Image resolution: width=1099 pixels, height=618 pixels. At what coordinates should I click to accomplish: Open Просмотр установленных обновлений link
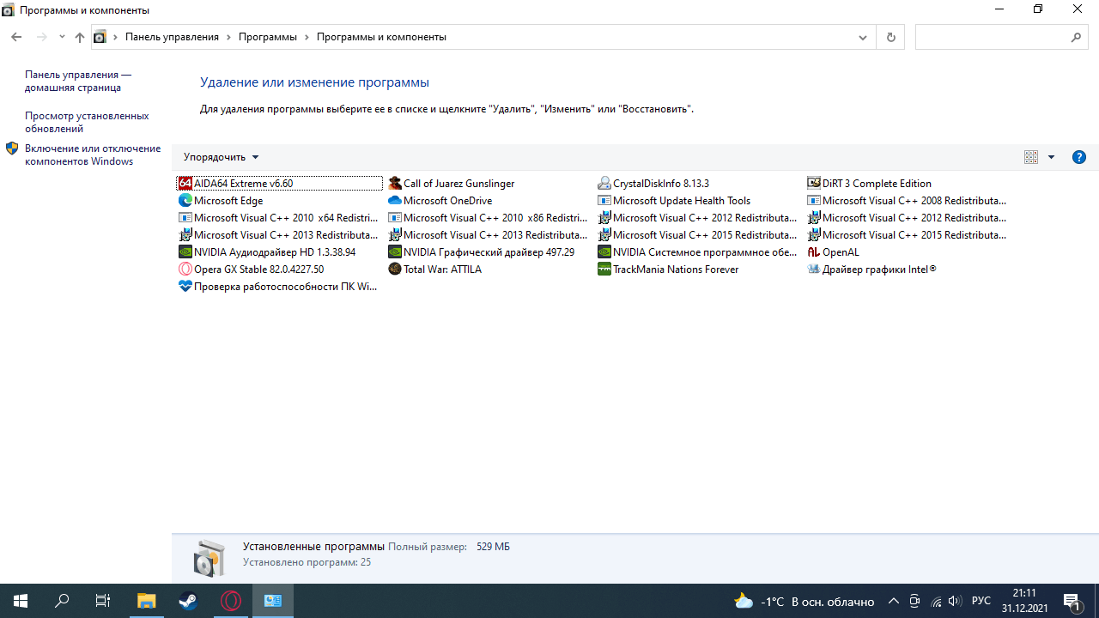[x=87, y=122]
